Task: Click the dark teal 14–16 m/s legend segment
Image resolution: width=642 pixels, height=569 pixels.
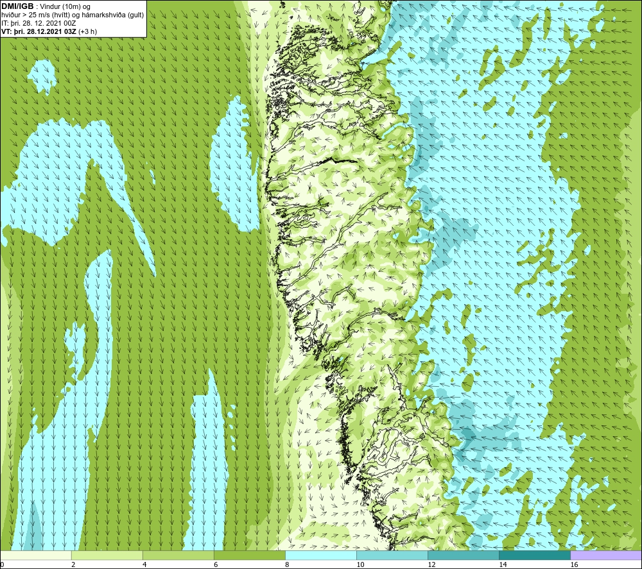Action: pos(535,555)
